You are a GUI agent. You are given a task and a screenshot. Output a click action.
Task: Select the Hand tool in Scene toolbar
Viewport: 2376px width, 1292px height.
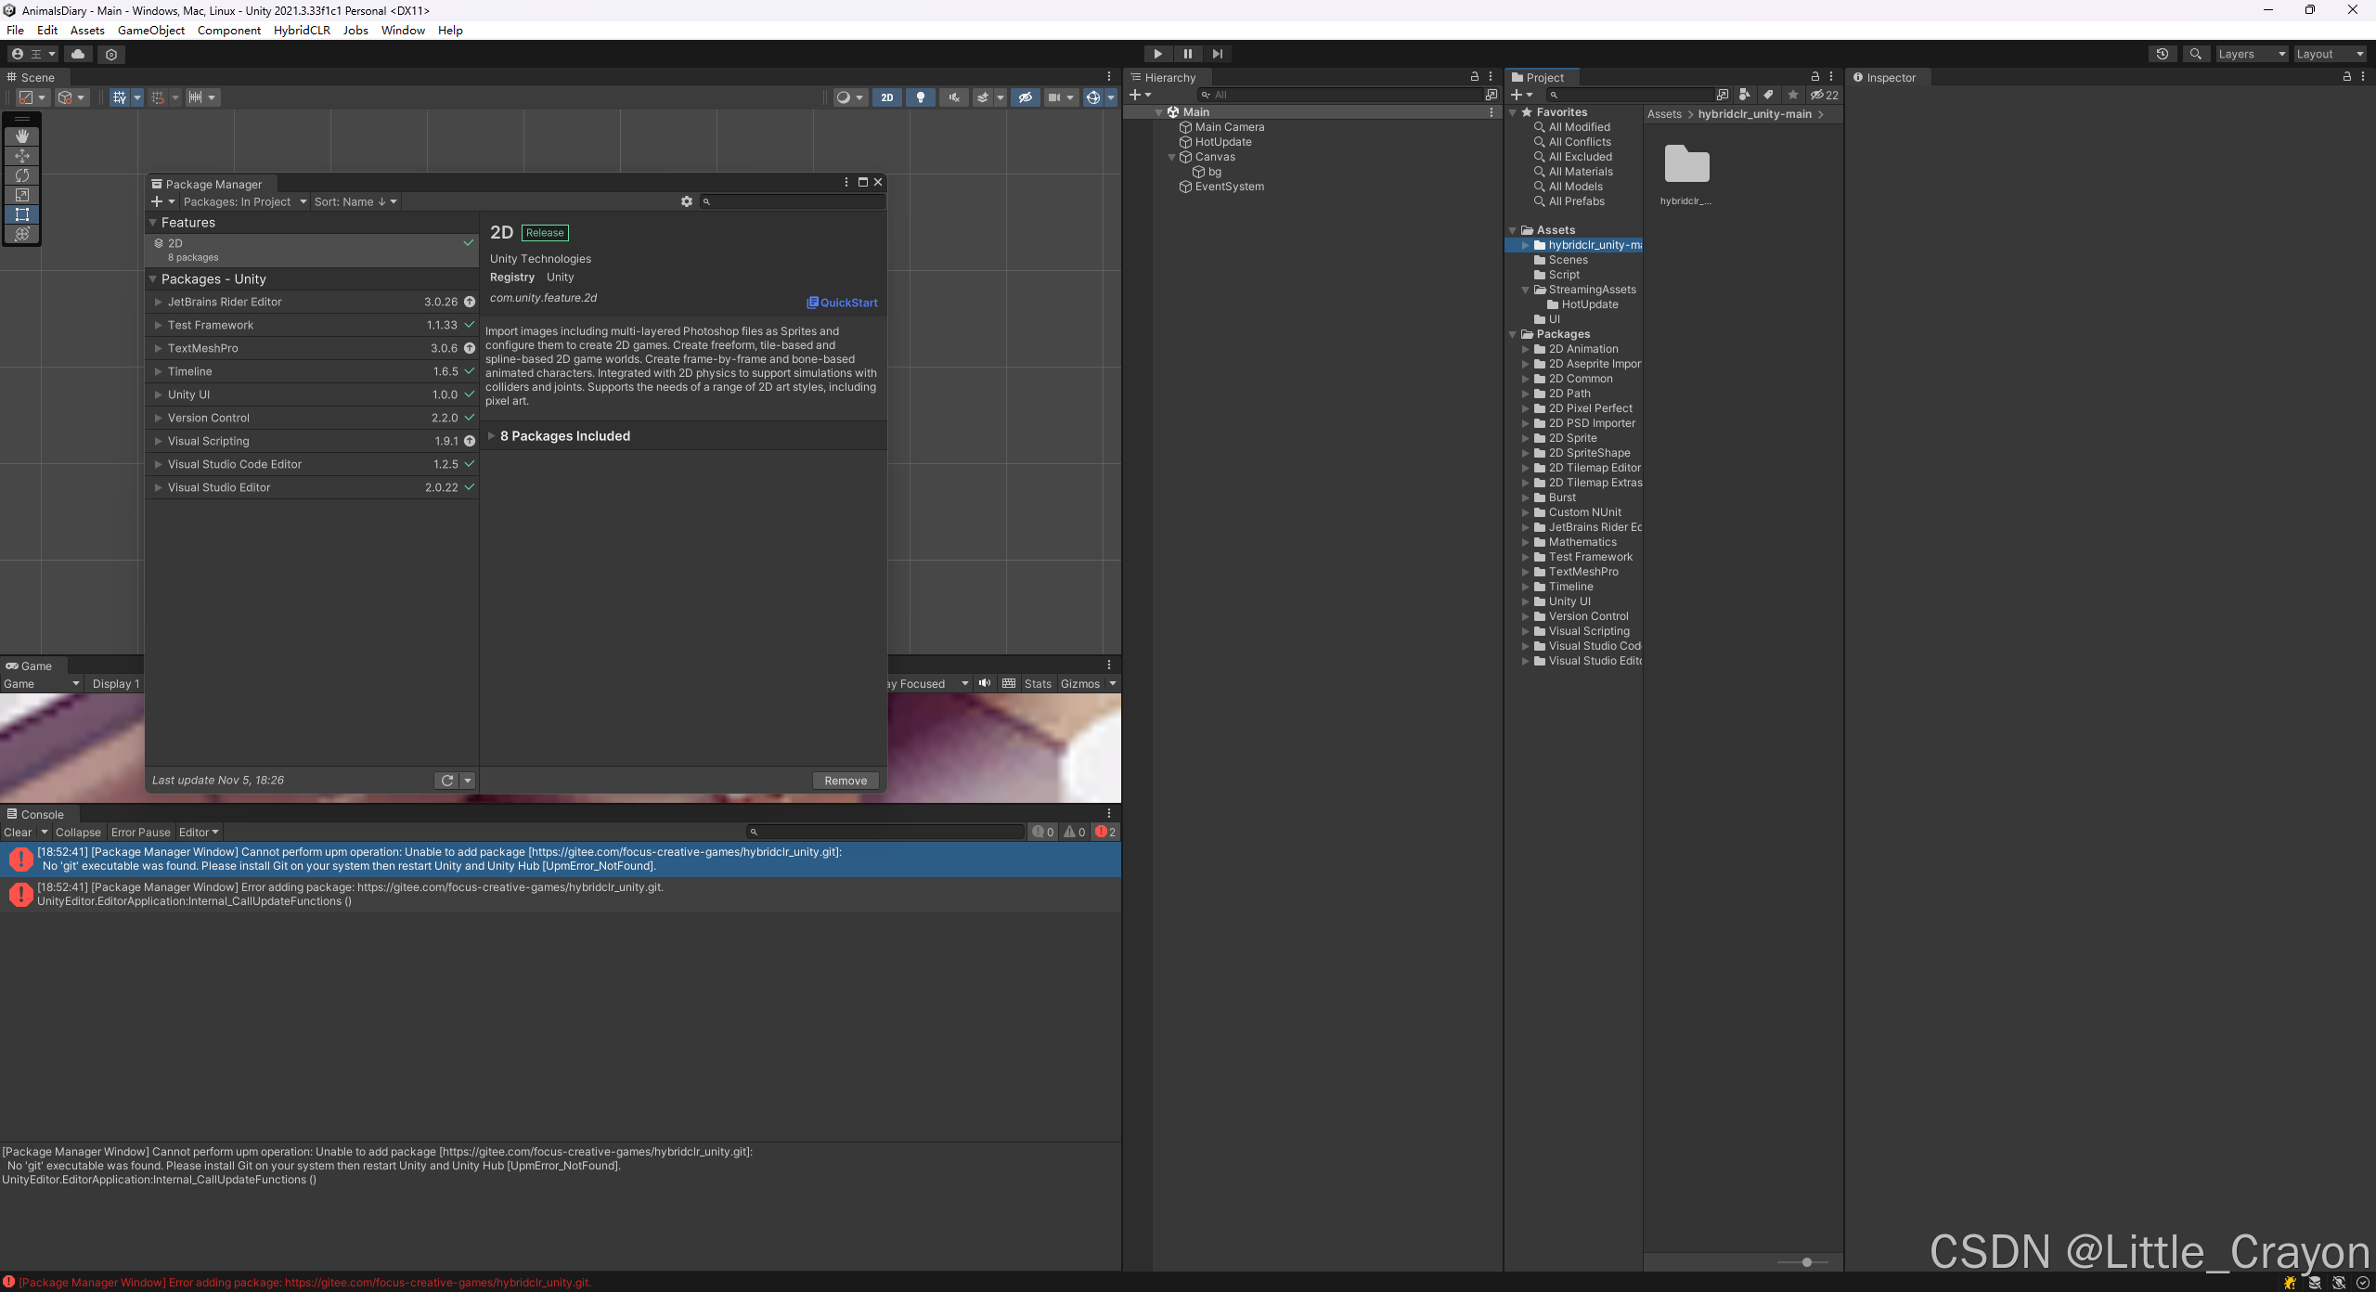pos(21,136)
